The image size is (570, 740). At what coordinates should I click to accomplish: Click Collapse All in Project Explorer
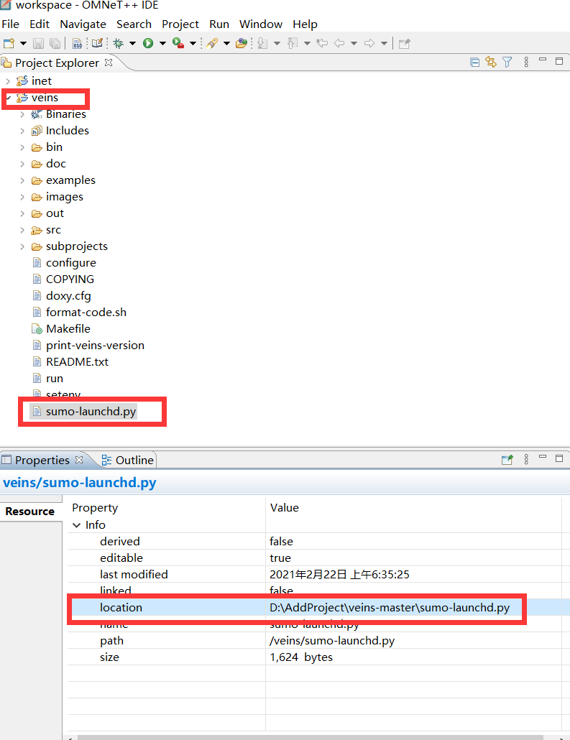click(475, 62)
